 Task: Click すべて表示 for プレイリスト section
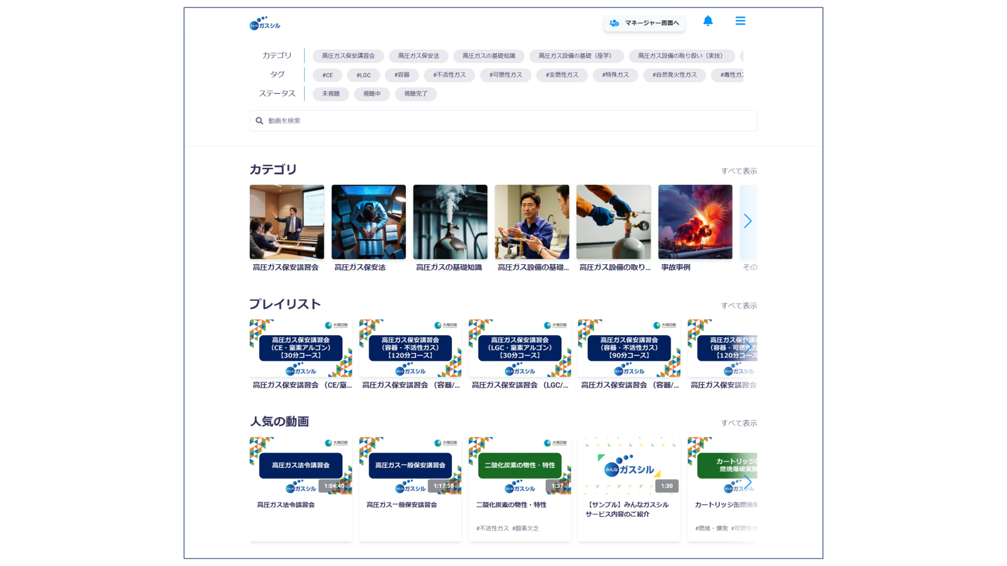tap(740, 305)
